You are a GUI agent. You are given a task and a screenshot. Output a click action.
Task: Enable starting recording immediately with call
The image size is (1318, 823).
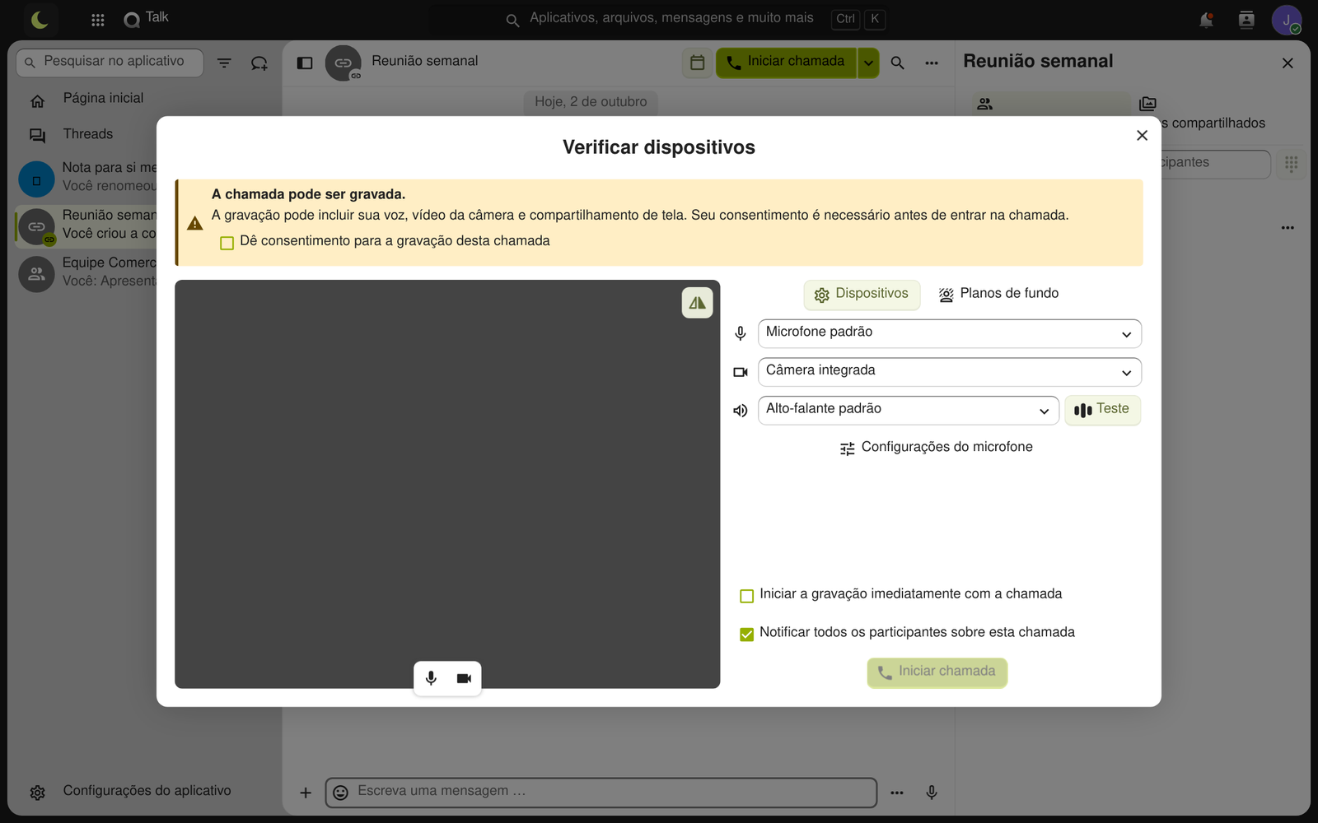pyautogui.click(x=747, y=596)
